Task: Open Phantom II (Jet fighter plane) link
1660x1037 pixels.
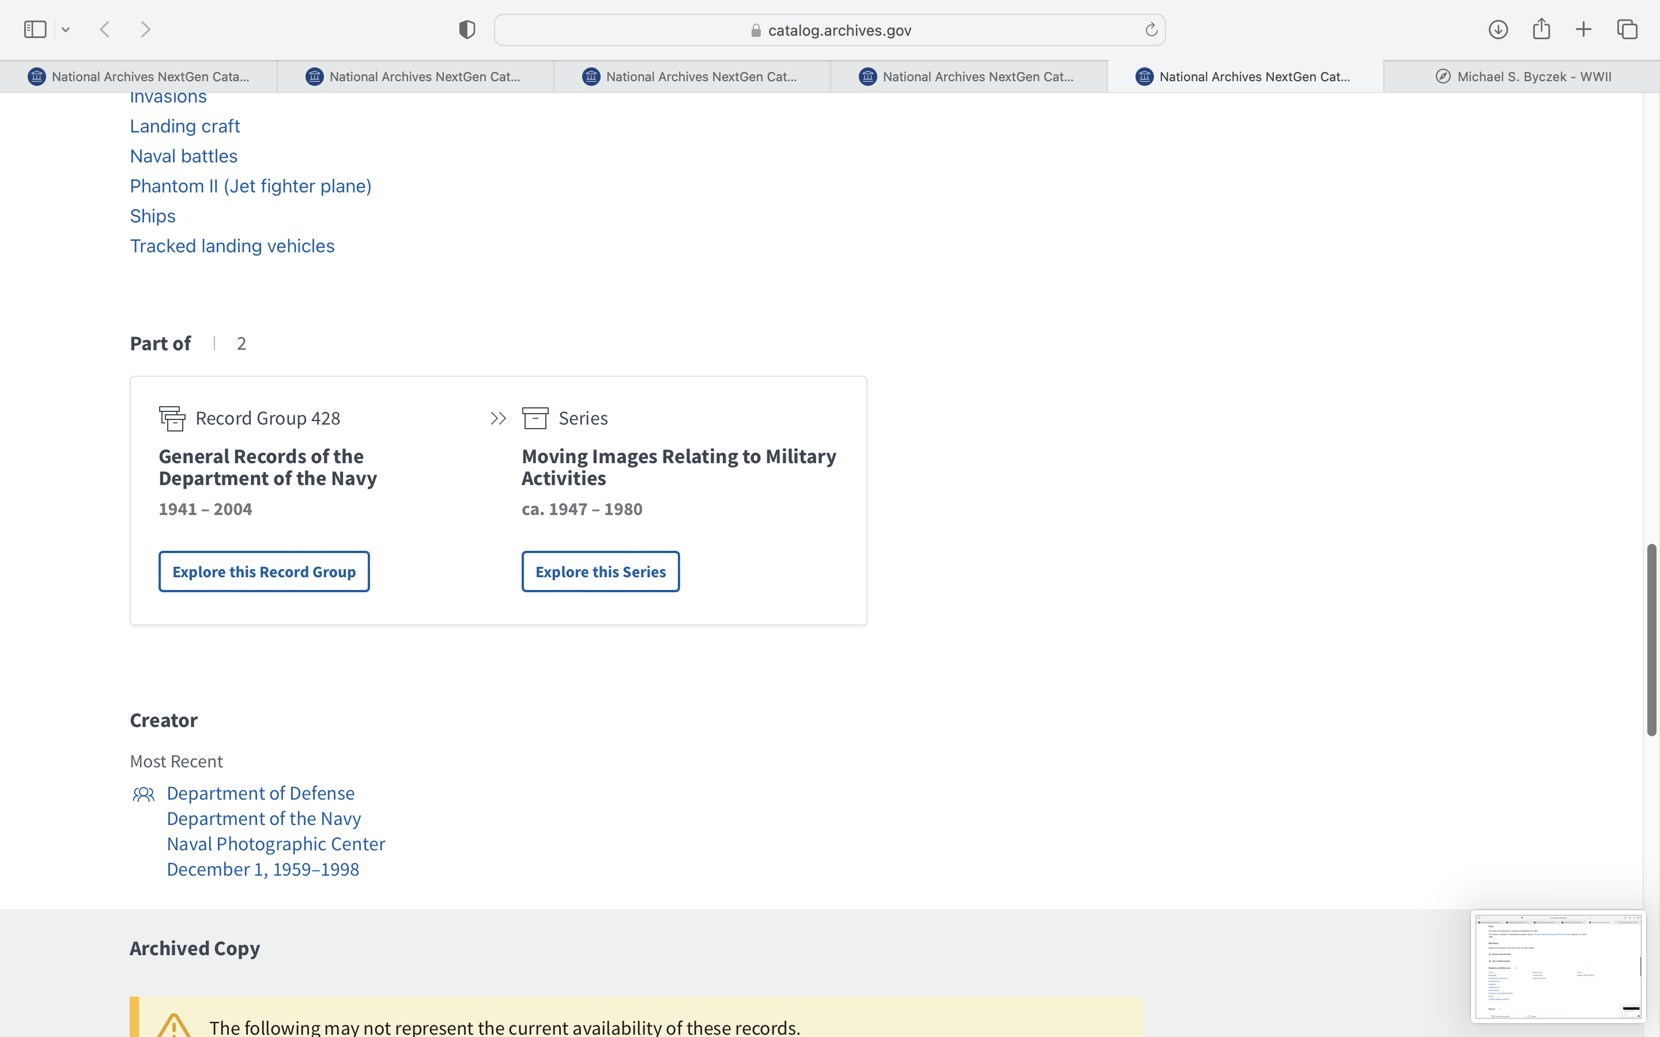Action: [250, 186]
